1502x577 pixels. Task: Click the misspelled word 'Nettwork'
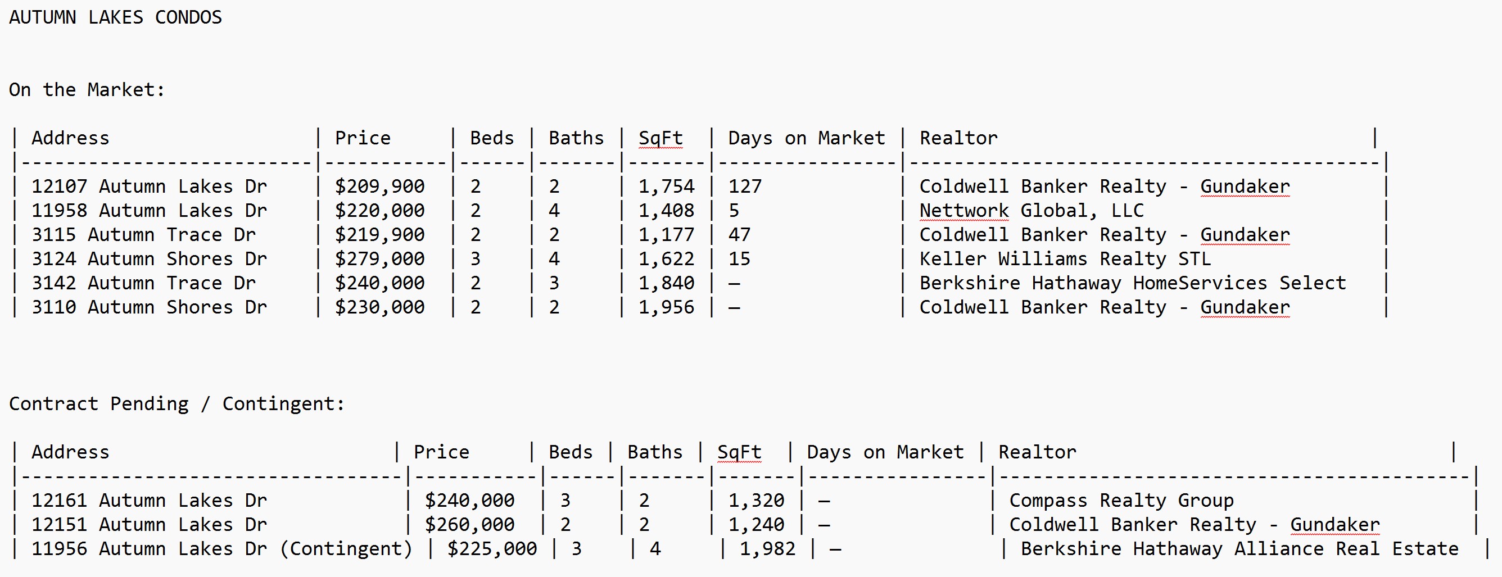tap(963, 210)
